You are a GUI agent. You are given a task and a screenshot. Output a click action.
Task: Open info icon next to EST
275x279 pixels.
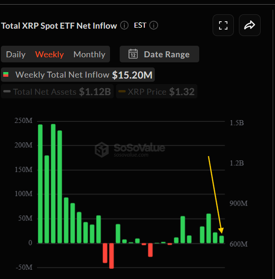153,25
